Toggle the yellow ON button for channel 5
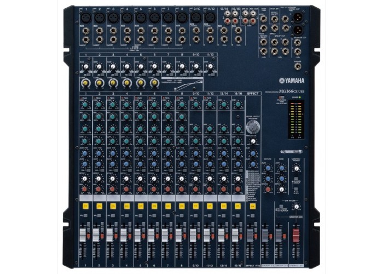The width and height of the screenshot is (383, 274). tap(141, 207)
